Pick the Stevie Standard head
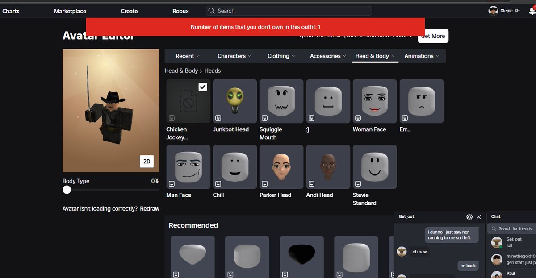The width and height of the screenshot is (536, 278). coord(375,167)
